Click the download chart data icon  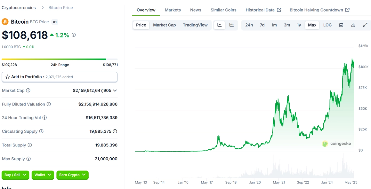353,25
